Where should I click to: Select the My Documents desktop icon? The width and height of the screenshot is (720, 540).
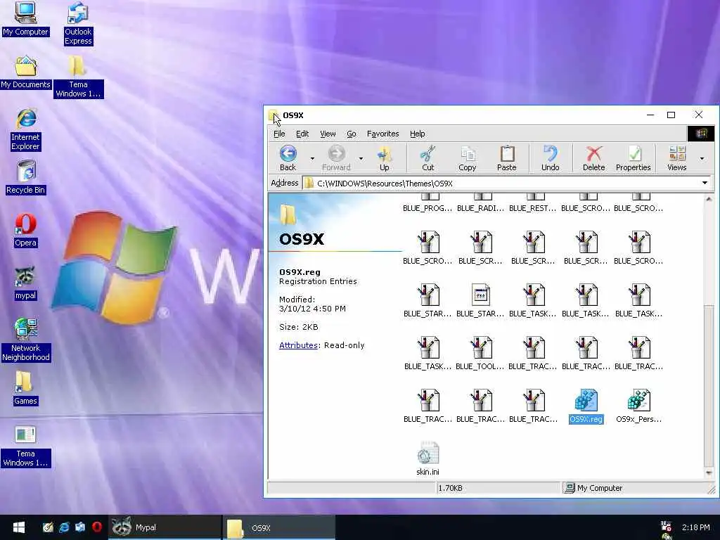26,72
